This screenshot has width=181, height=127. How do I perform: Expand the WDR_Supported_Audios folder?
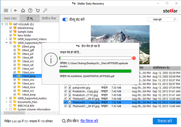coord(6,98)
